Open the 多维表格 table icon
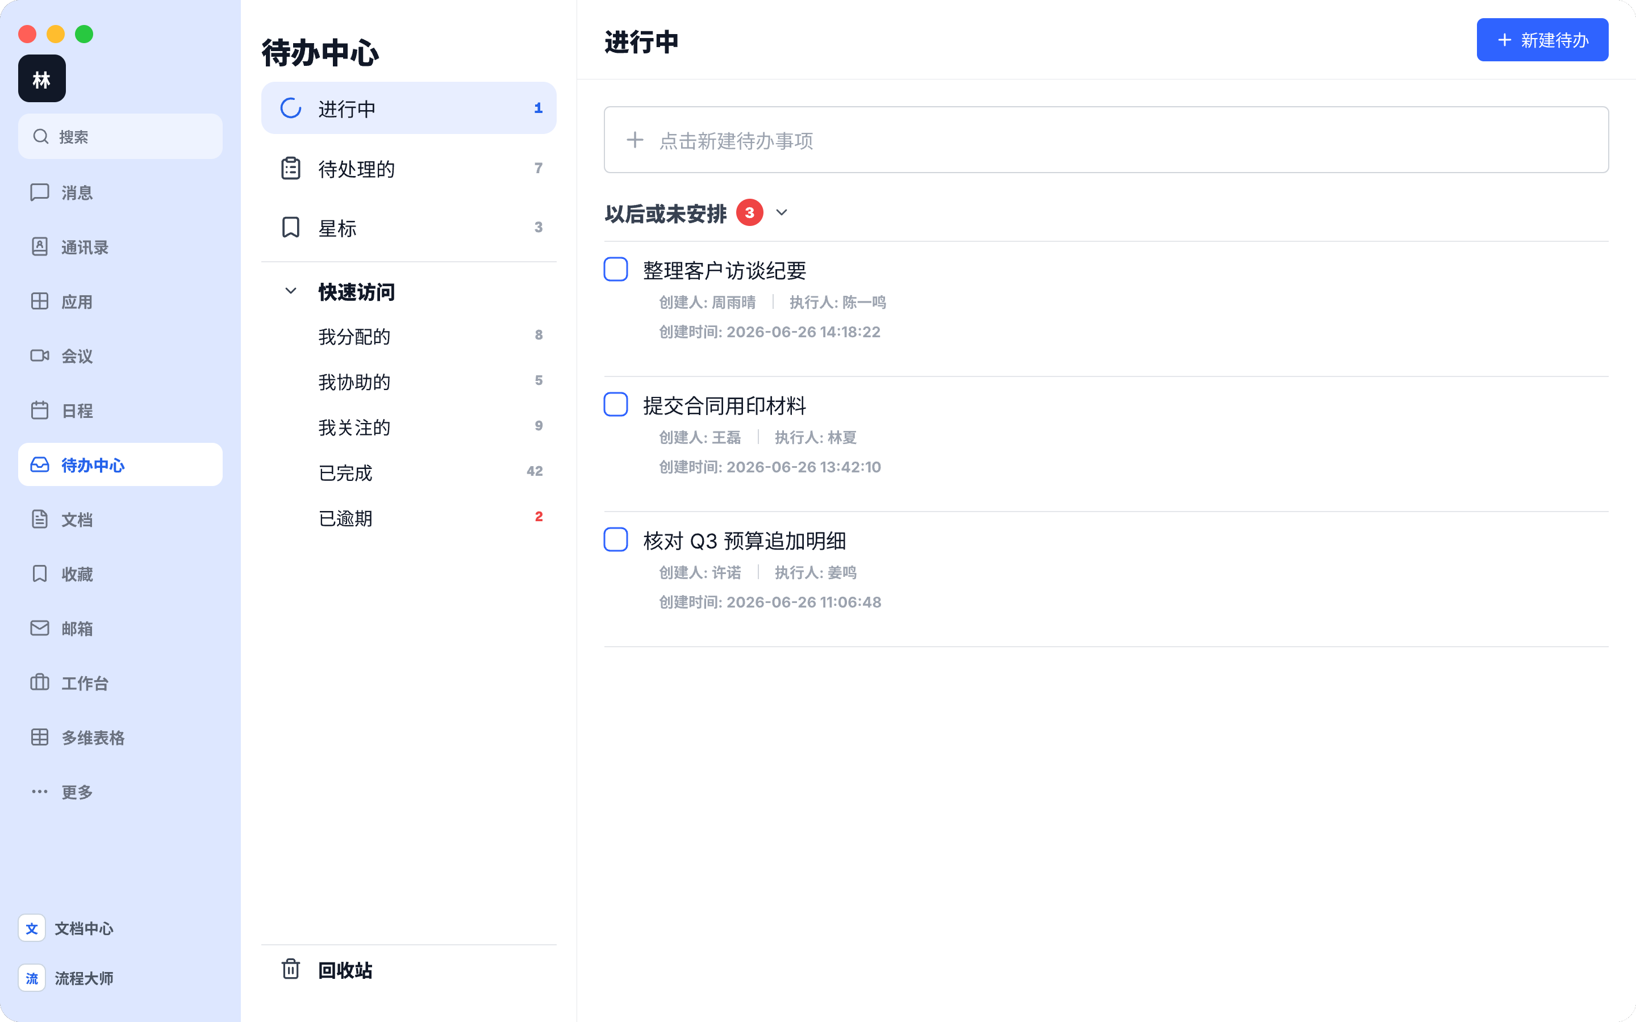 40,737
